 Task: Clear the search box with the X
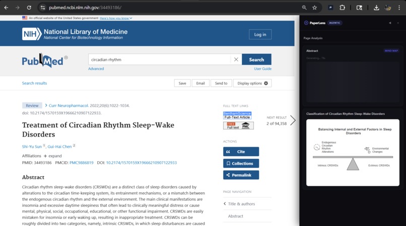click(236, 59)
